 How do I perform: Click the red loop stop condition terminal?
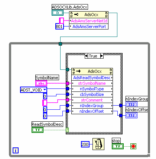(133, 146)
